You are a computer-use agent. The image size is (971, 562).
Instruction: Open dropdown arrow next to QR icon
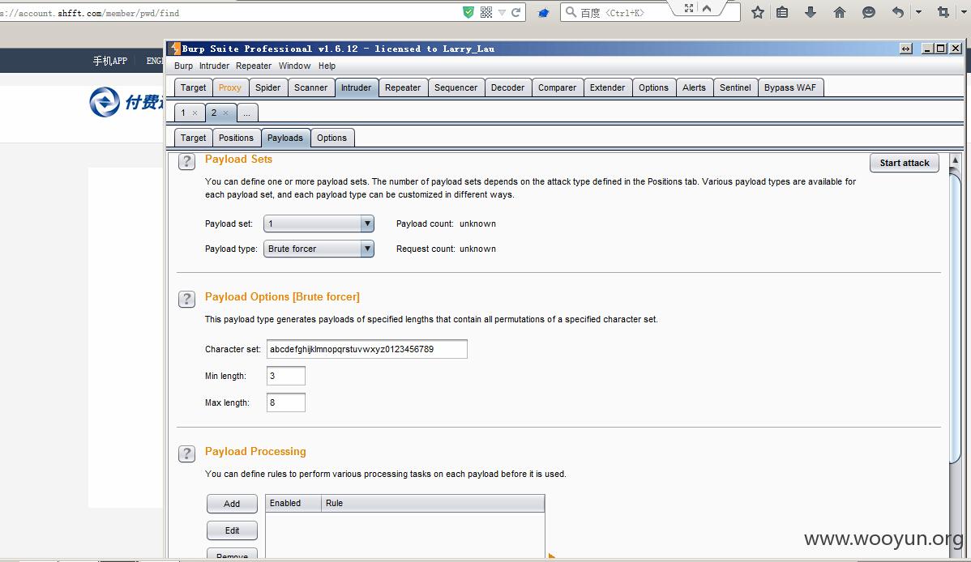[502, 12]
